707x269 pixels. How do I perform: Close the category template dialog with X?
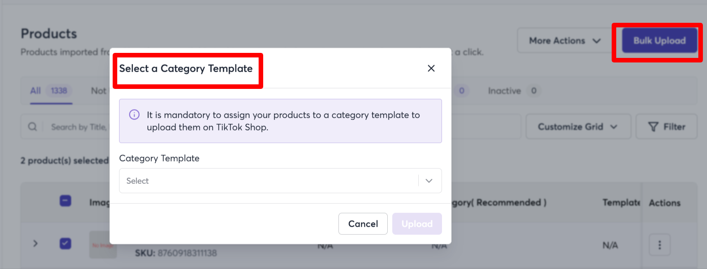click(431, 68)
